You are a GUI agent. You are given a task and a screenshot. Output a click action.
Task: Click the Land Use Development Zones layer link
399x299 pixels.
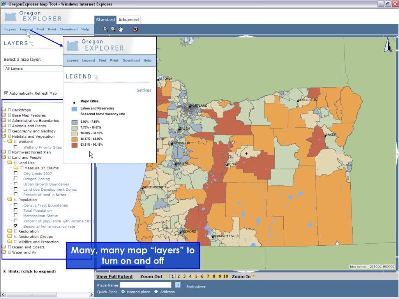coord(50,190)
